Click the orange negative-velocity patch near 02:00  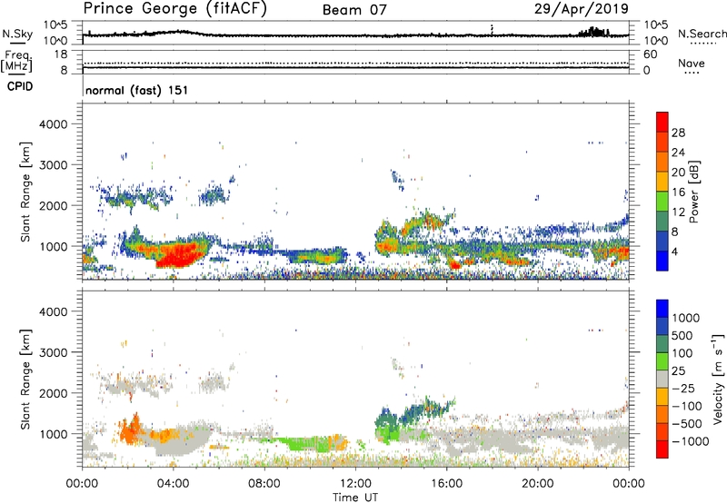131,430
